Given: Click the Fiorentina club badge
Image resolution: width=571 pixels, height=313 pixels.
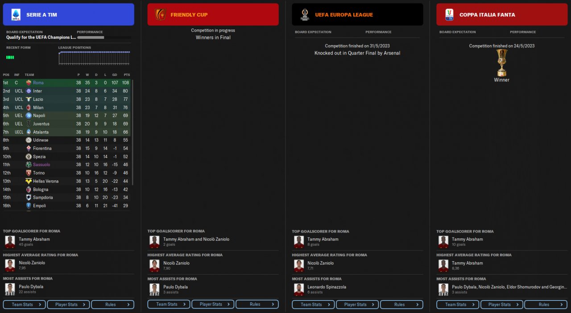Looking at the screenshot, I should (29, 148).
